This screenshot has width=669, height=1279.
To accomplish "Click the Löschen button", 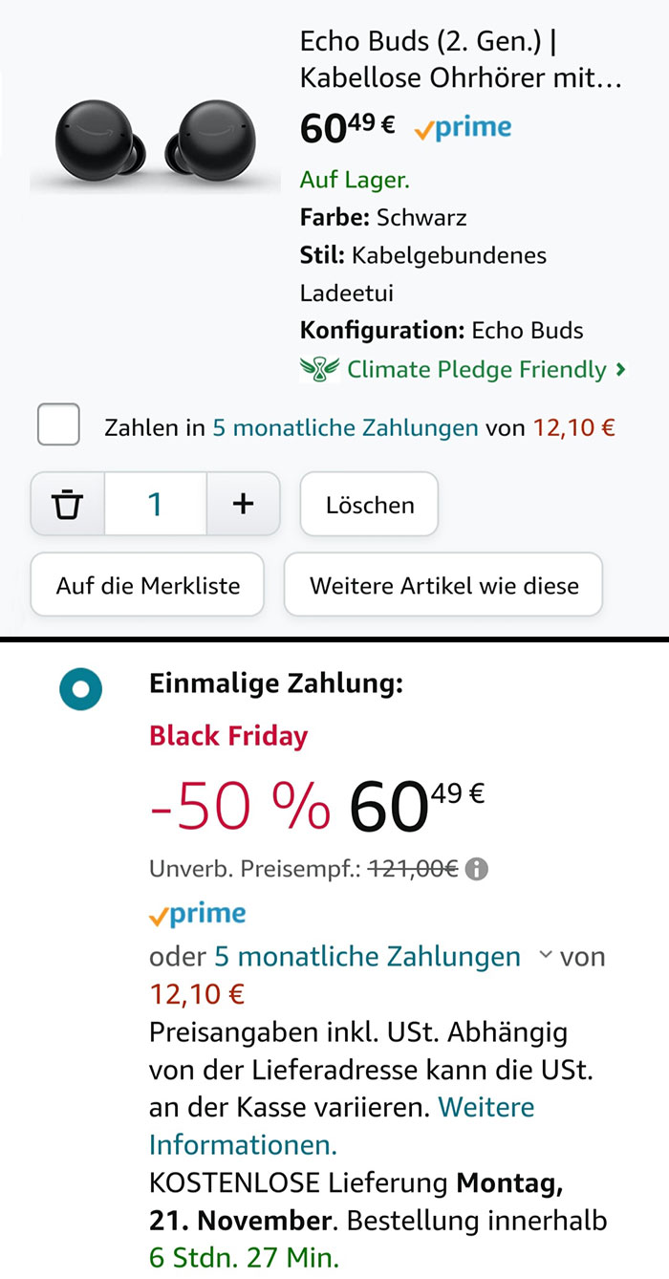I will pos(369,504).
